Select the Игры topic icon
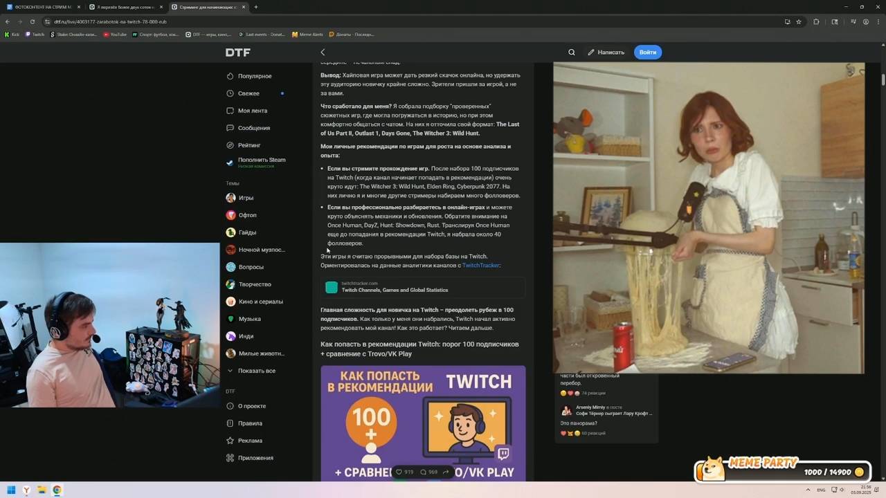This screenshot has width=886, height=498. [230, 198]
